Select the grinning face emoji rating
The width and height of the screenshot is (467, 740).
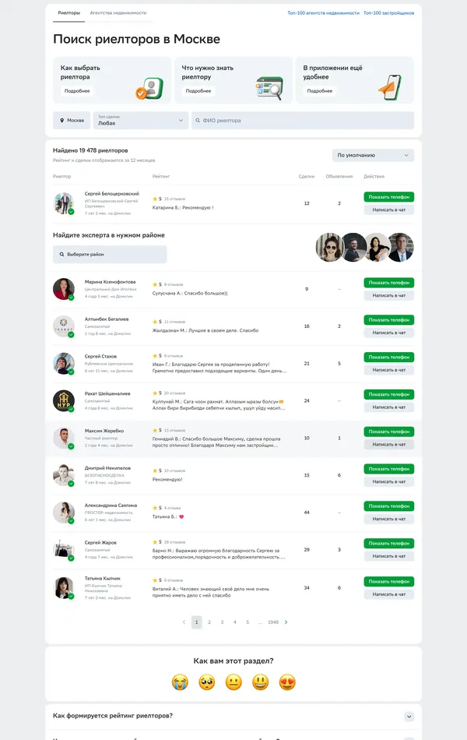pos(260,682)
